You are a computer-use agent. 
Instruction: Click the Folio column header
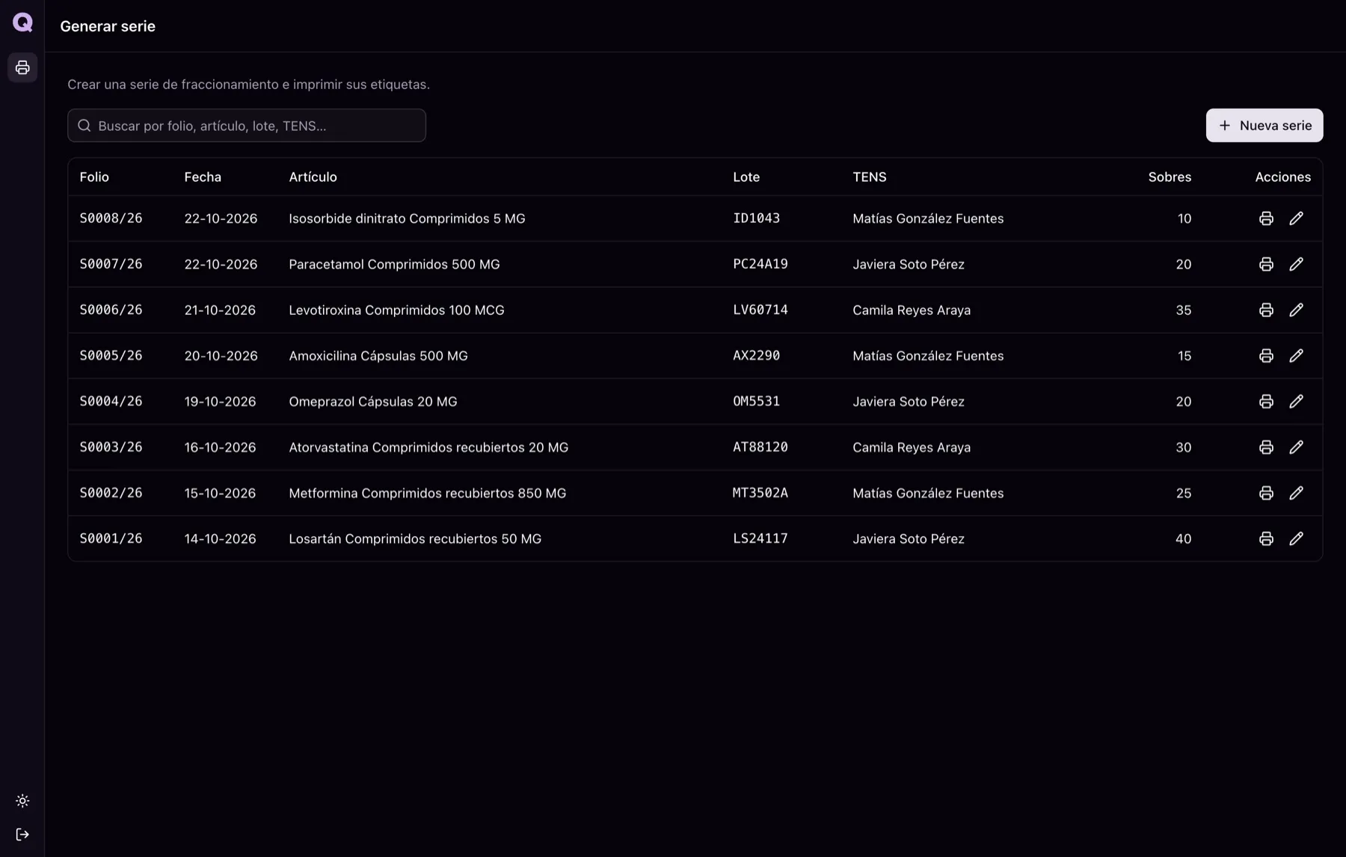pyautogui.click(x=94, y=177)
